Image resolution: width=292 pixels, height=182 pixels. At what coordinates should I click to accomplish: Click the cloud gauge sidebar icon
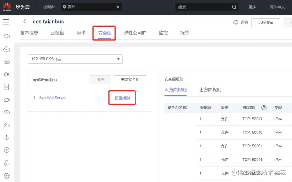point(7,125)
